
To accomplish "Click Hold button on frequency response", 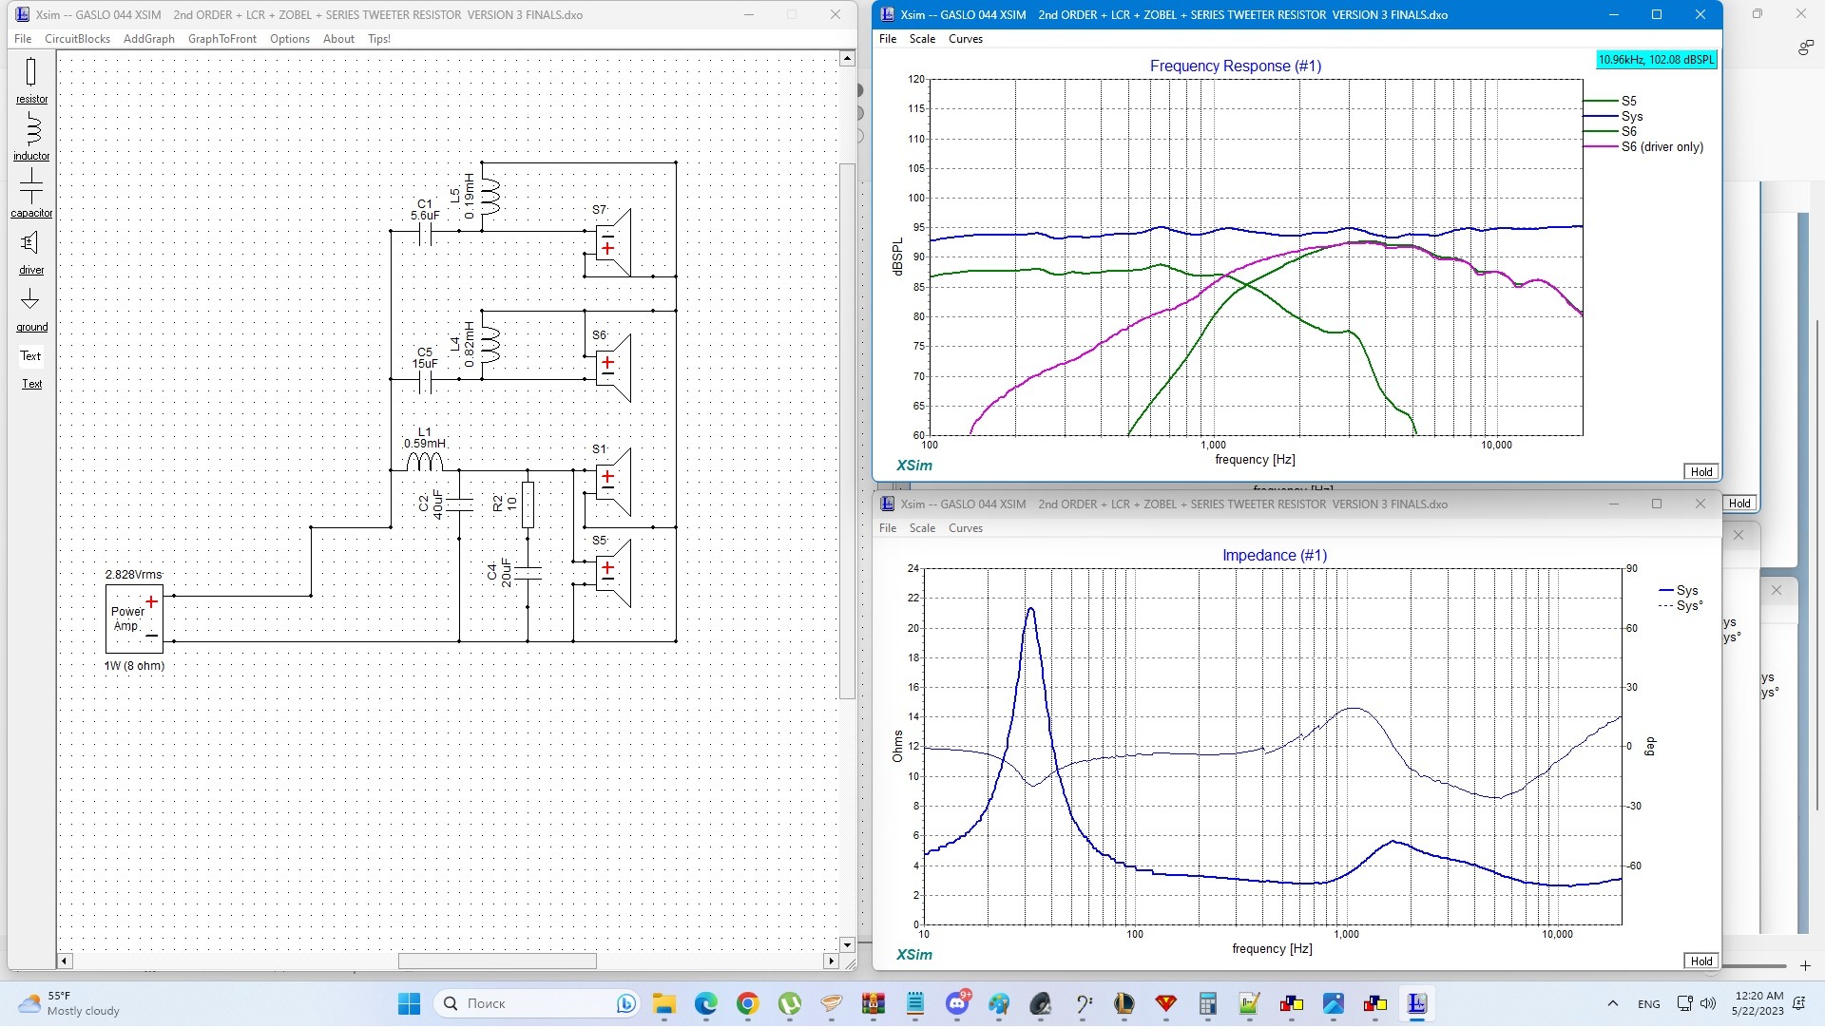I will 1702,471.
